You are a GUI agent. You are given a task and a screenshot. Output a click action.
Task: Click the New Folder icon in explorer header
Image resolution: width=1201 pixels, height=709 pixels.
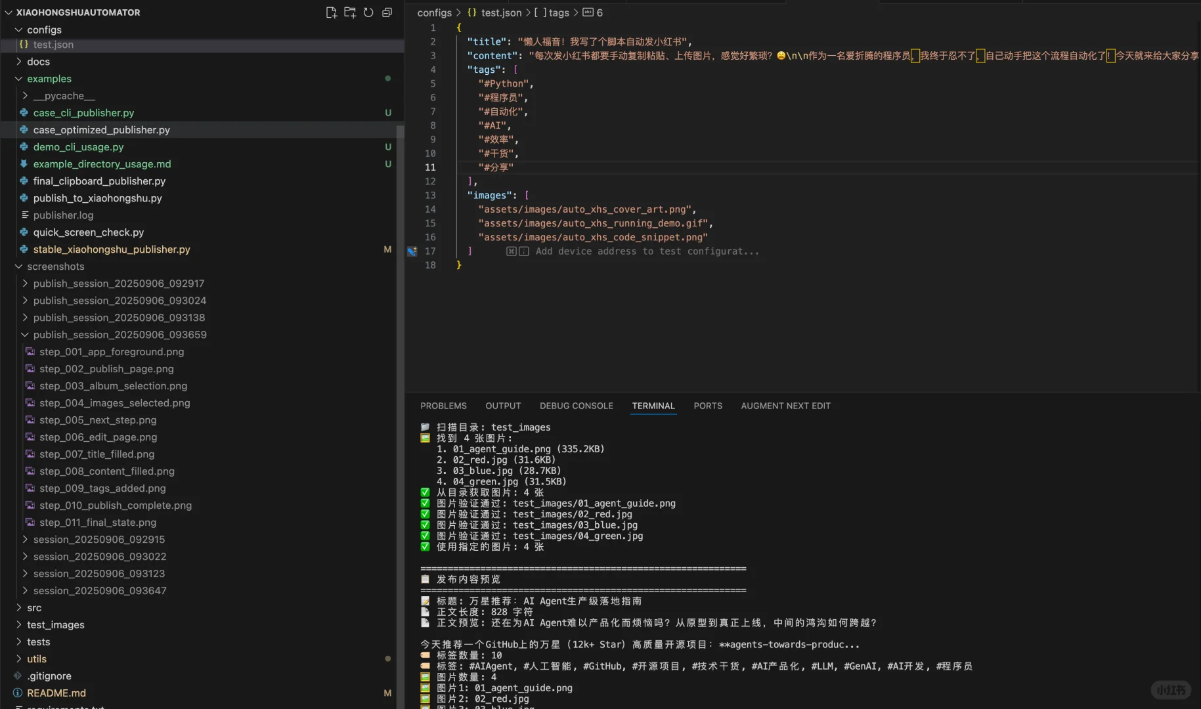click(x=350, y=12)
